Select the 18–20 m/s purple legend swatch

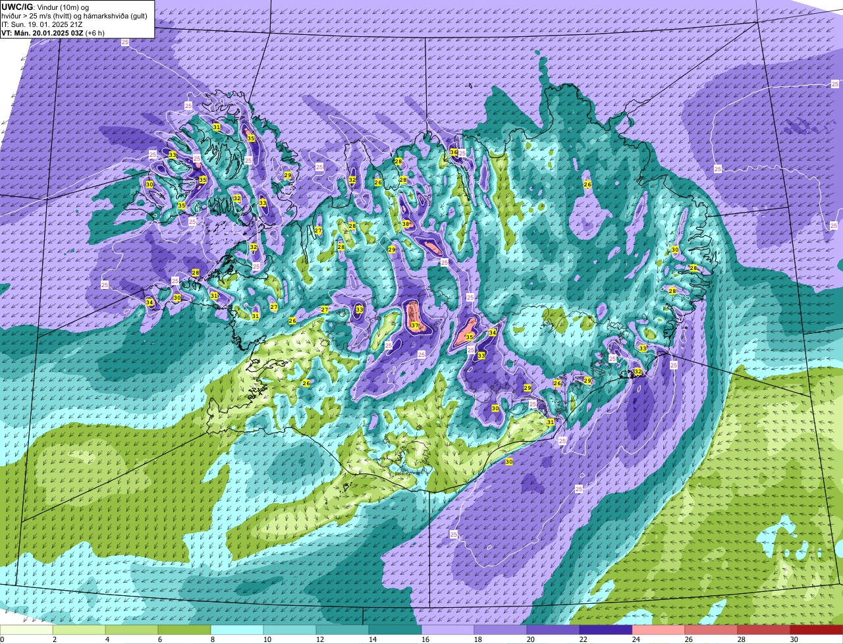pyautogui.click(x=501, y=630)
